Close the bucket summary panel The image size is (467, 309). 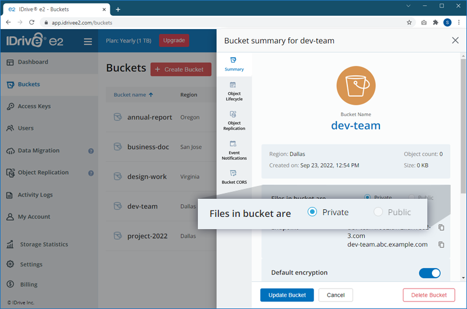pyautogui.click(x=455, y=40)
